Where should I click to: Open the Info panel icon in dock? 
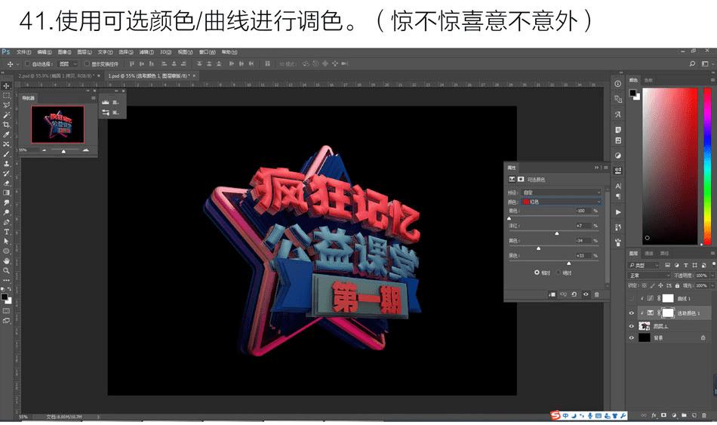(x=618, y=84)
